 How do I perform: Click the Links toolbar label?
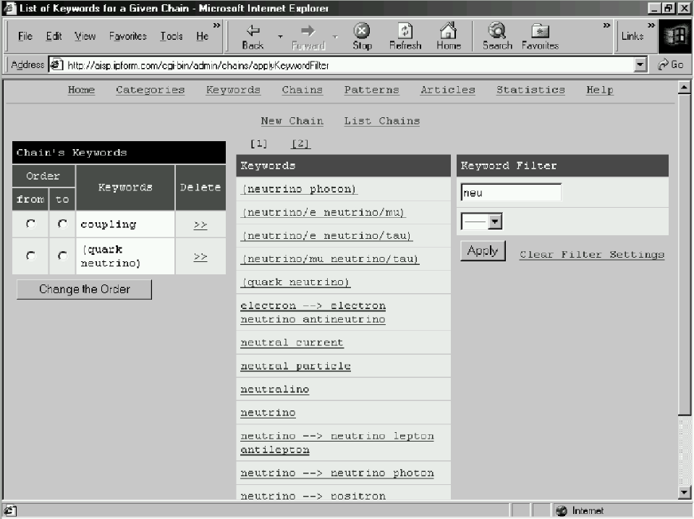coord(632,36)
